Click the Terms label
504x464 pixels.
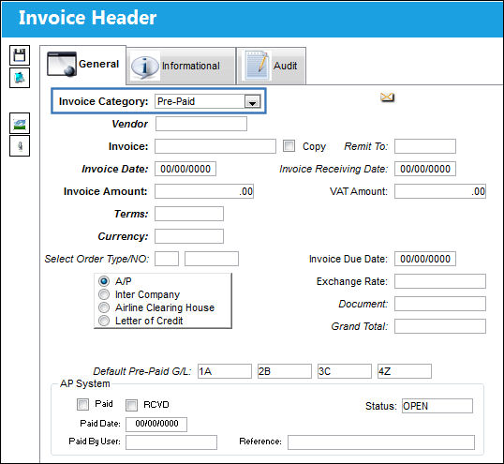pyautogui.click(x=131, y=214)
